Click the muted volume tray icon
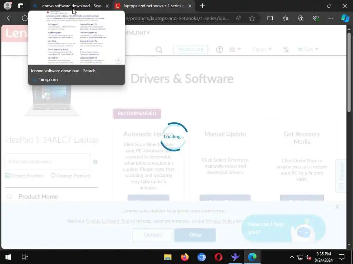 coord(309,257)
